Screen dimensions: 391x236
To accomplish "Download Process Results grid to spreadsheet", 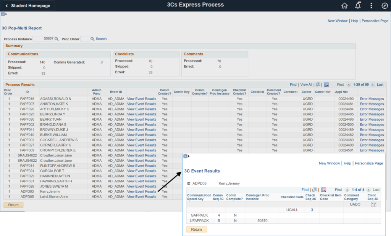I will (326, 85).
